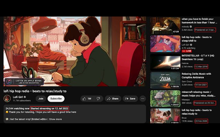Open the 'nobody' channel name
Viewport: 220px width, 137px height.
[x=185, y=27]
